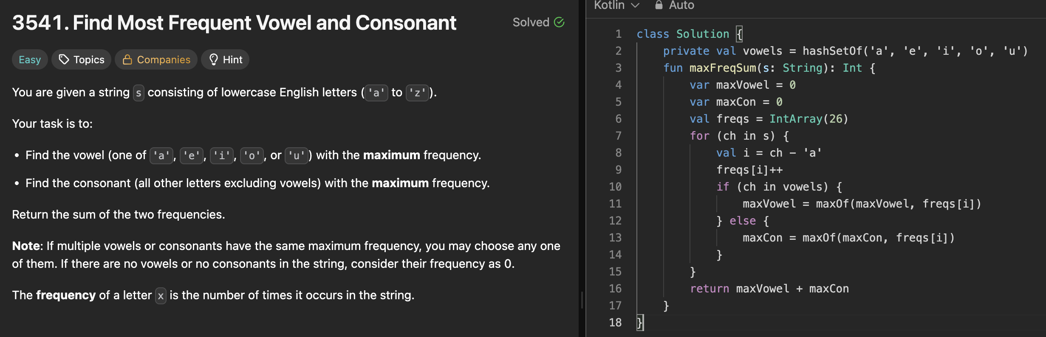This screenshot has width=1046, height=337.
Task: Place cursor on return maxVowel line
Action: pos(769,289)
